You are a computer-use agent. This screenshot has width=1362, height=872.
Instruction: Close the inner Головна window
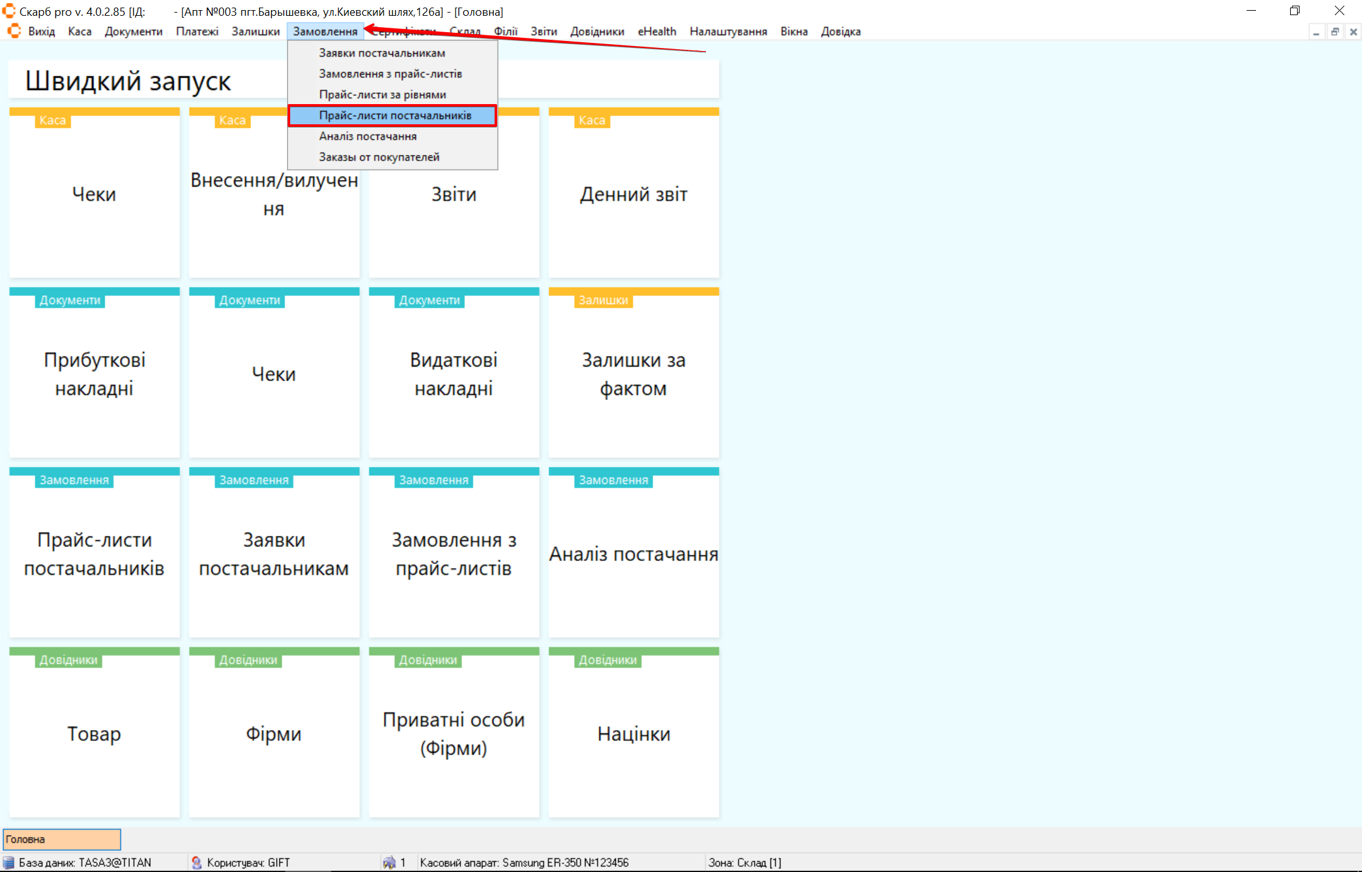pyautogui.click(x=1353, y=32)
